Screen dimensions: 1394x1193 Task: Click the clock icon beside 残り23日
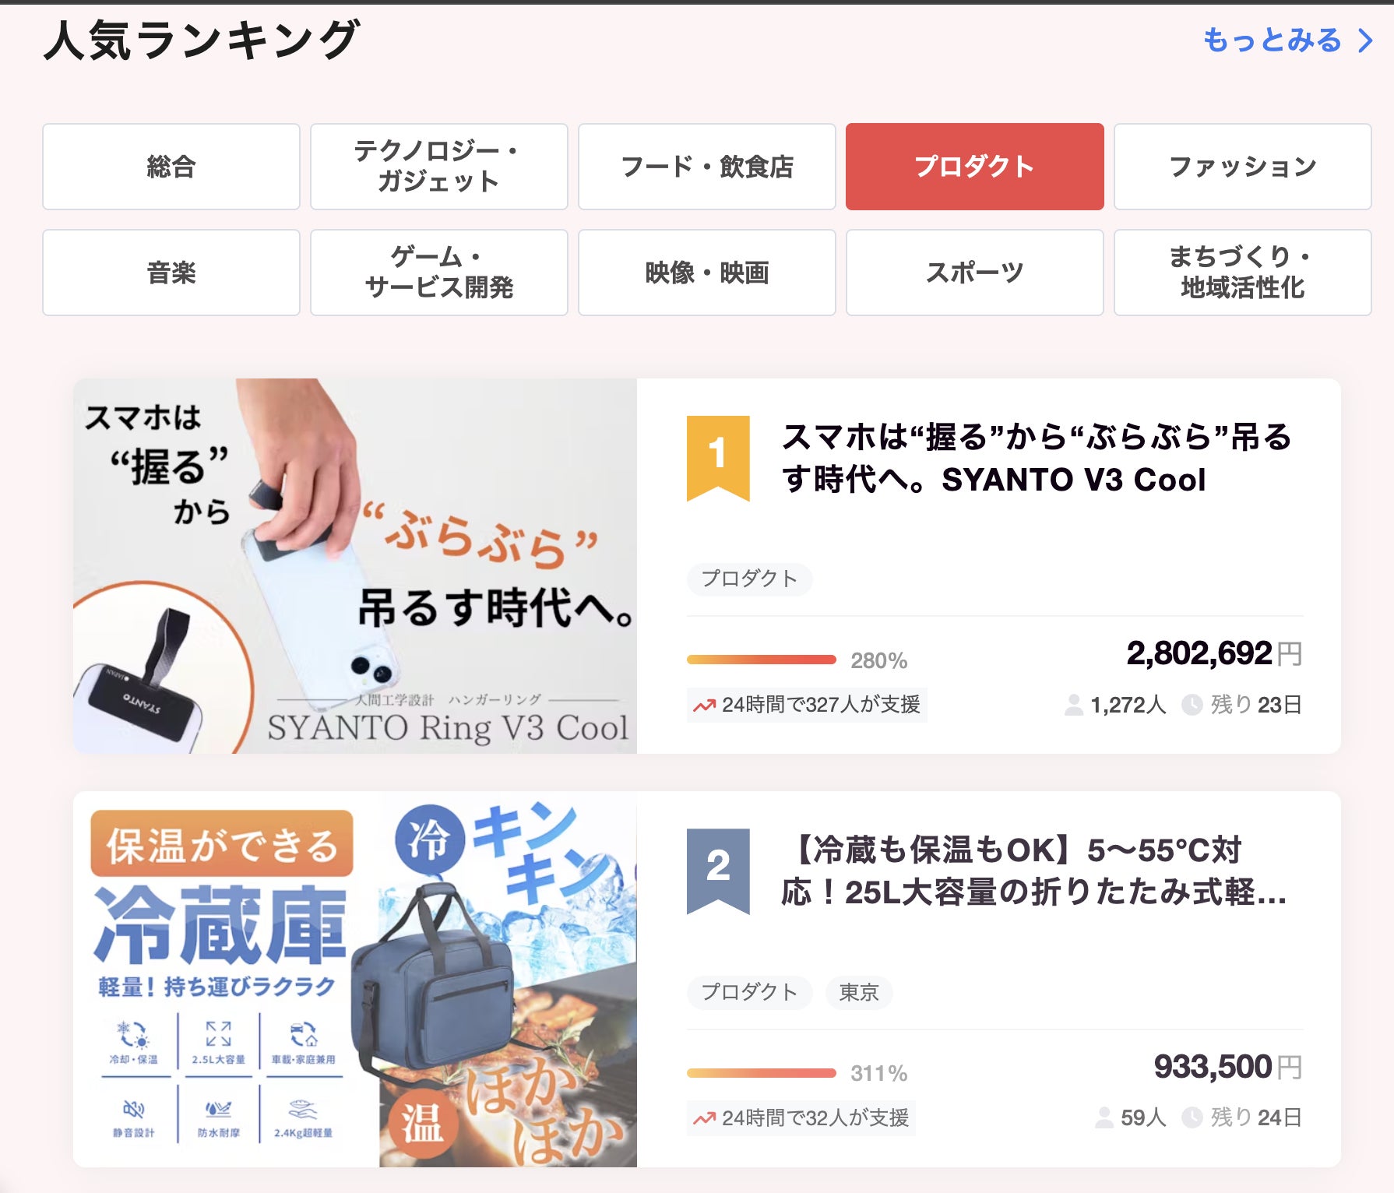(1192, 705)
